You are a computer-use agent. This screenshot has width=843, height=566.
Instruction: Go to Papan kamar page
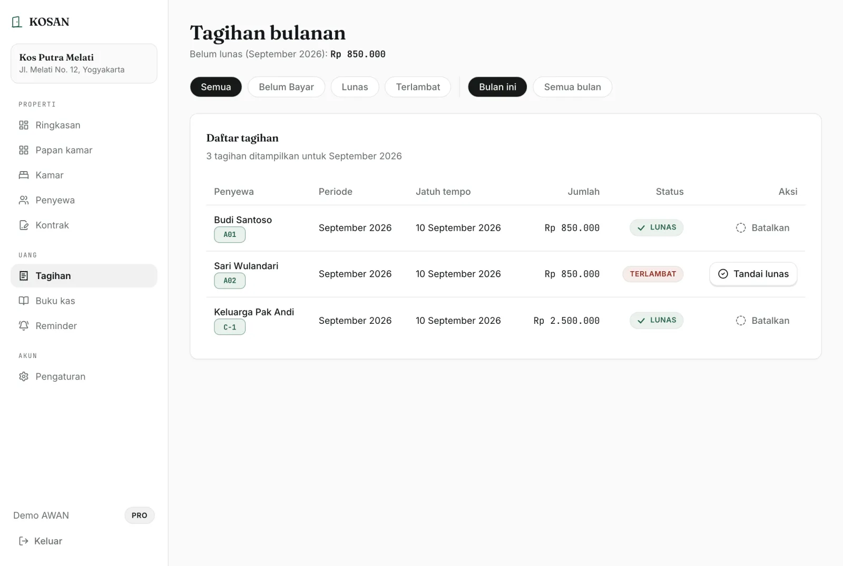(84, 150)
